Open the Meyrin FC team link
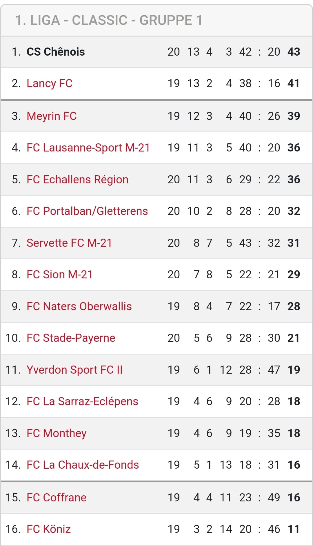 click(x=52, y=116)
